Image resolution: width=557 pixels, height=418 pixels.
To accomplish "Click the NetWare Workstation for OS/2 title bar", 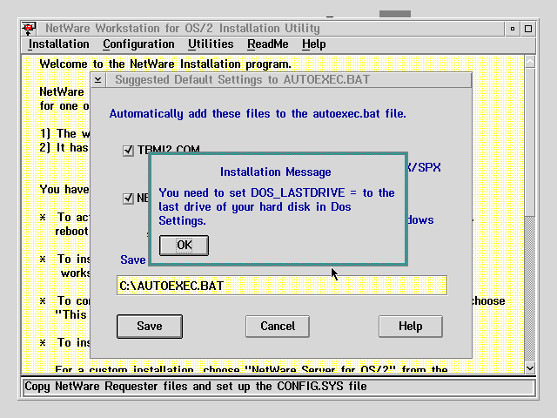I will point(271,29).
